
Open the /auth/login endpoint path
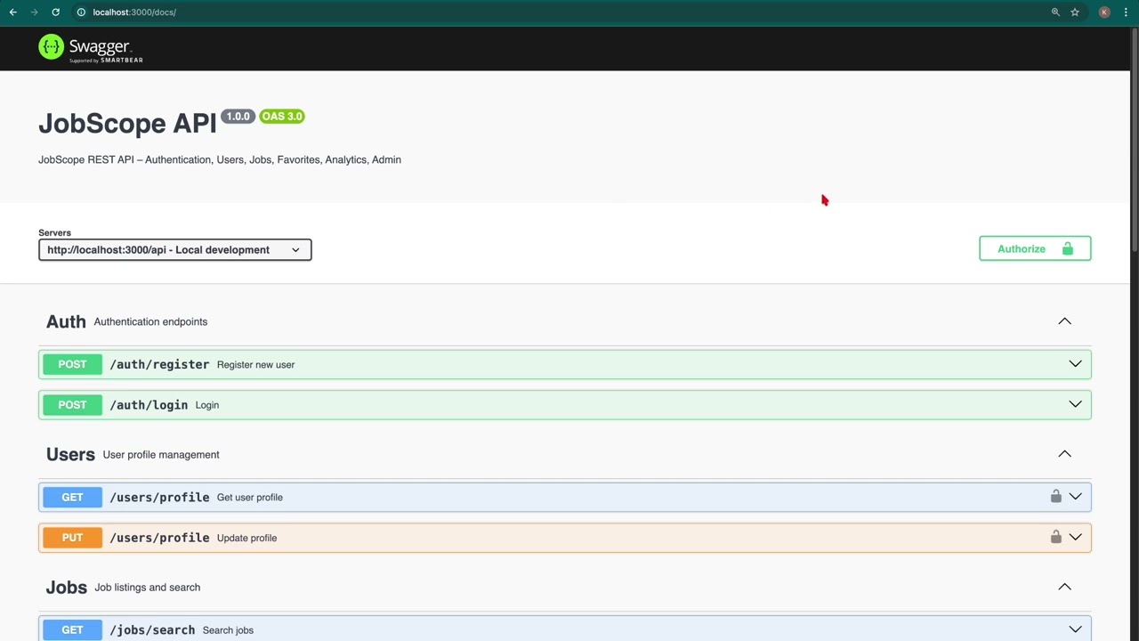click(x=149, y=404)
